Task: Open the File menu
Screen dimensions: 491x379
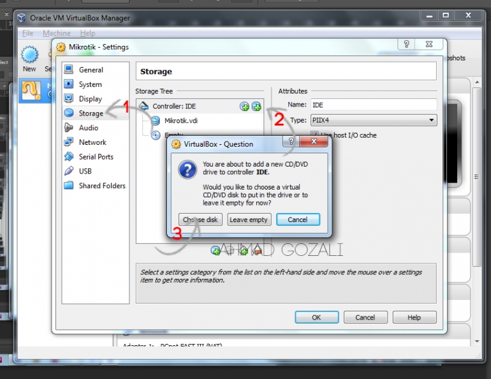Action: [x=27, y=33]
